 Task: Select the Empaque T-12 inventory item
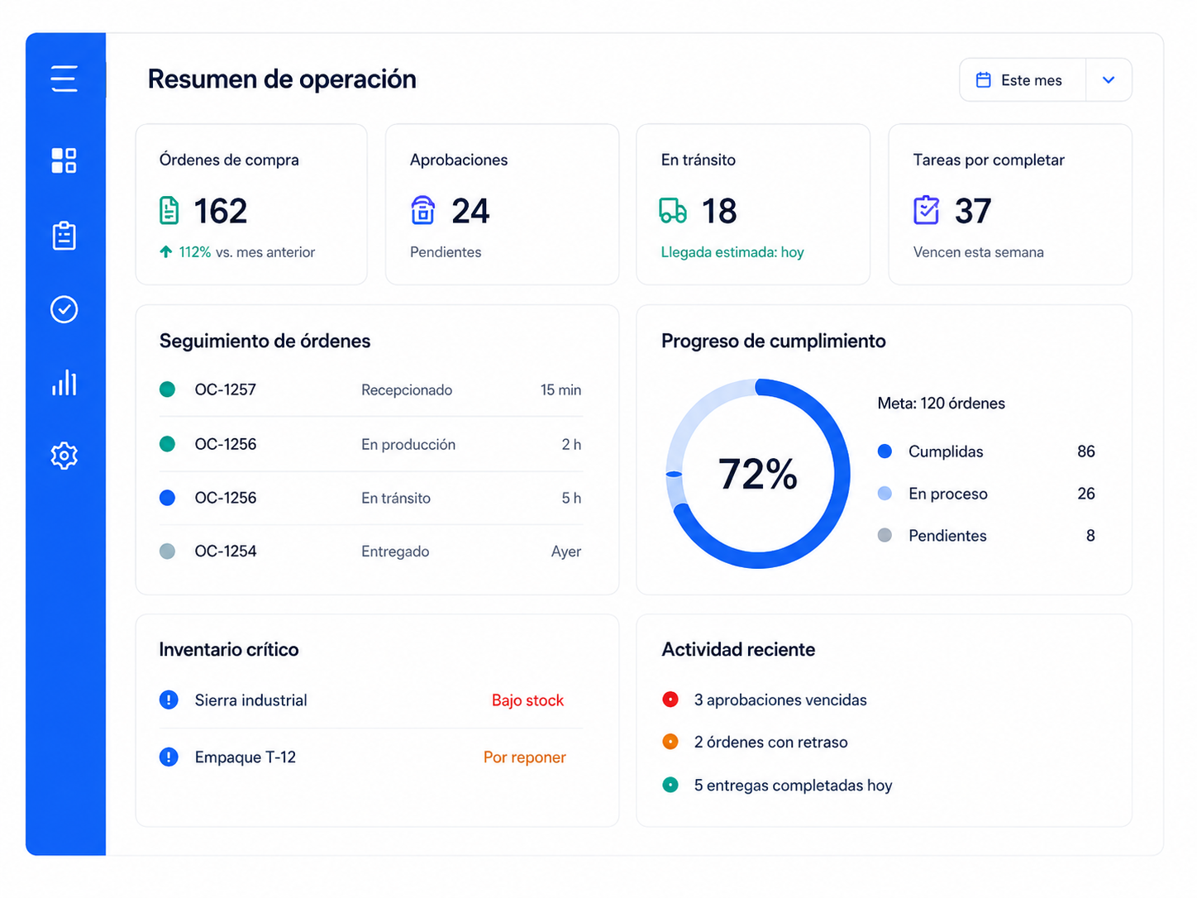click(x=370, y=757)
